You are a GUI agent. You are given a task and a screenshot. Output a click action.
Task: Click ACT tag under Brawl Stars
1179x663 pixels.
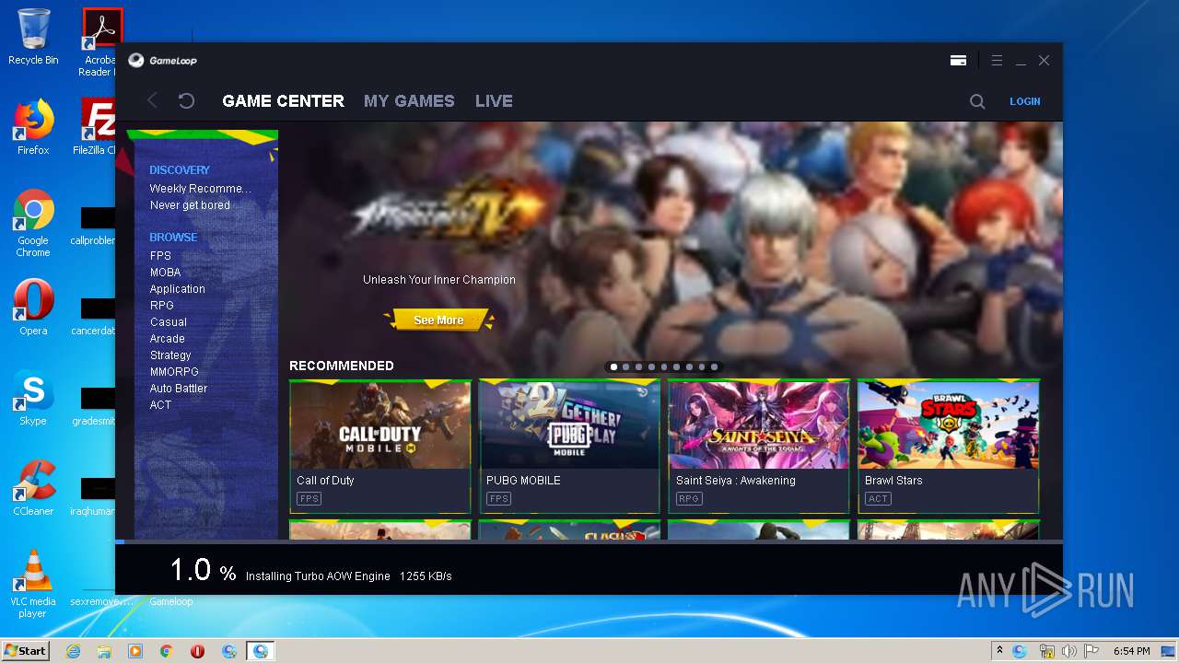(878, 499)
